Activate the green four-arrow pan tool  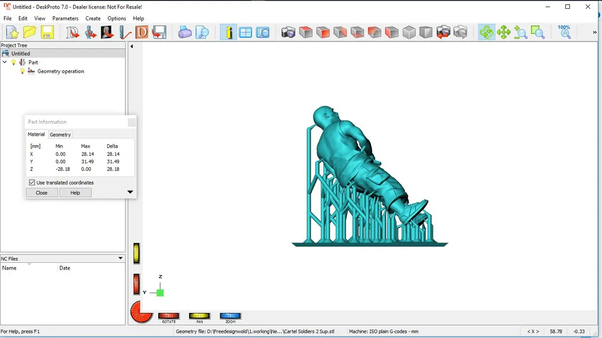(x=503, y=33)
